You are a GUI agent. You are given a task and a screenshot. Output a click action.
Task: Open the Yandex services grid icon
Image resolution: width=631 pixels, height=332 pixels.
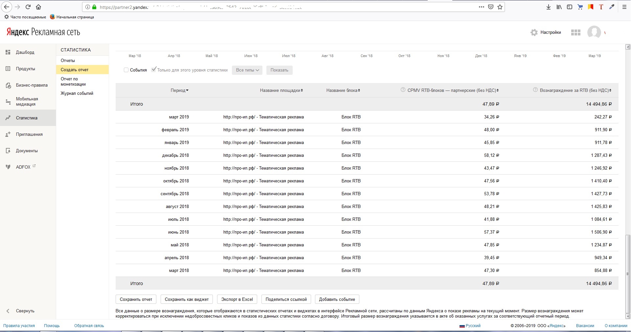click(x=576, y=32)
